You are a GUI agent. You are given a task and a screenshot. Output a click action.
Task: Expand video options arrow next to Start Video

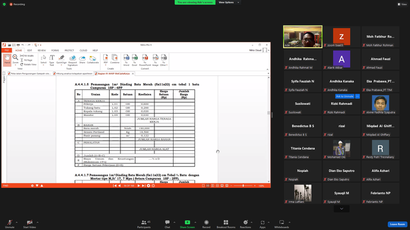click(x=37, y=222)
